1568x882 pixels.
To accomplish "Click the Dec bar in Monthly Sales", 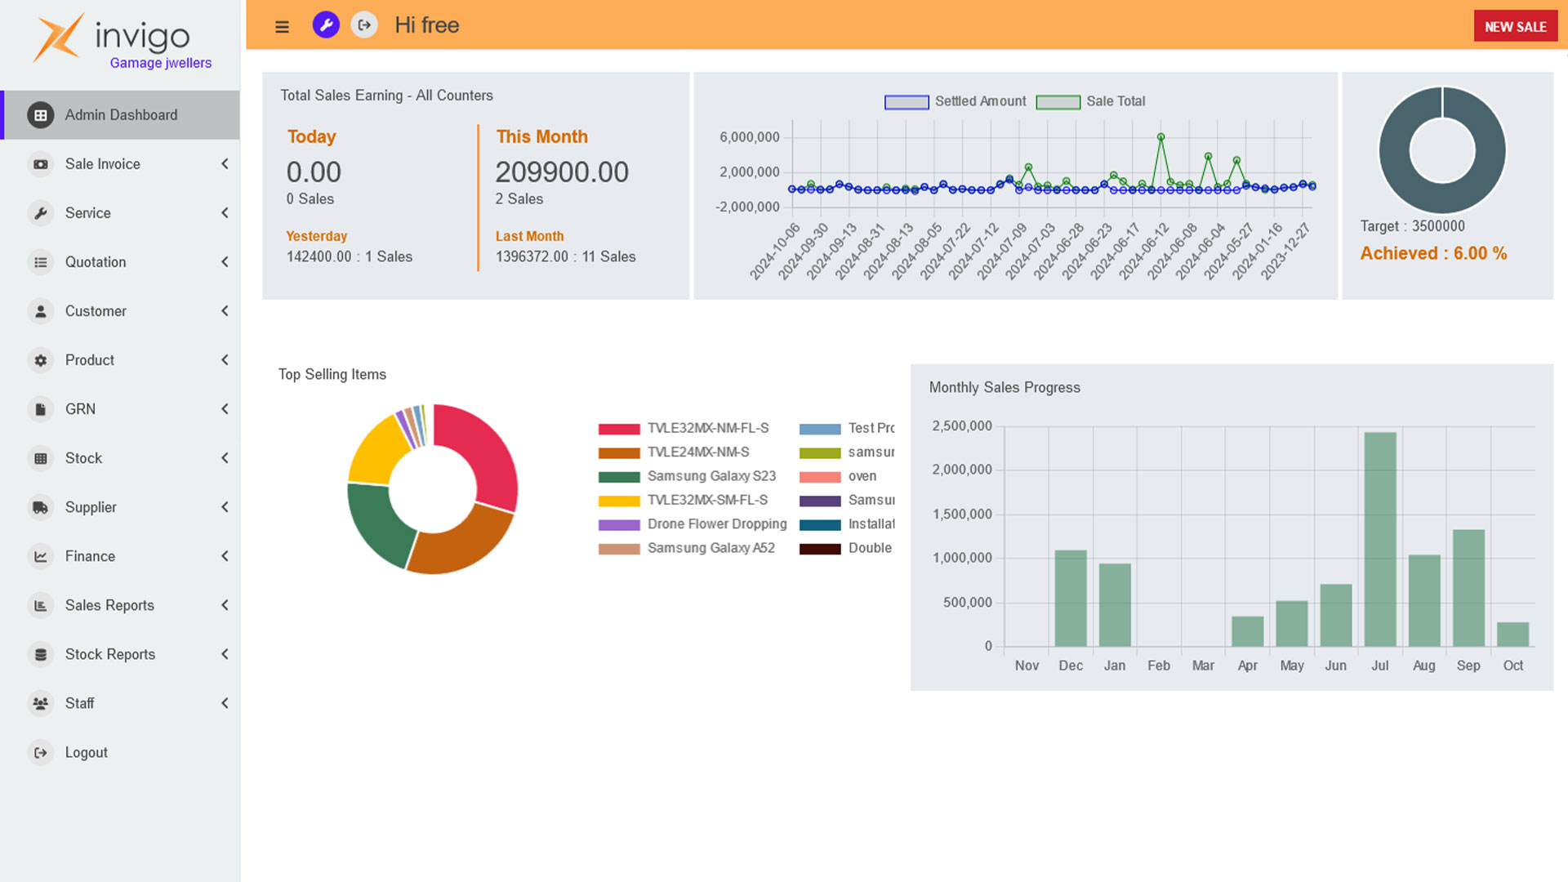I will tap(1071, 599).
